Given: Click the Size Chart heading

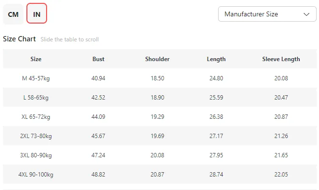Looking at the screenshot, I should [19, 38].
